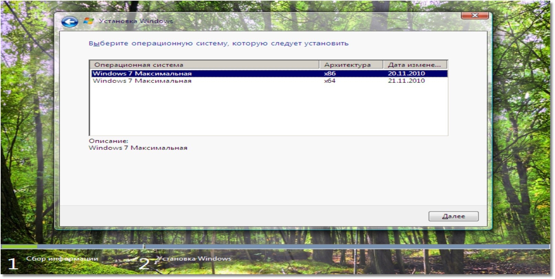
Task: Sort by Дата измене... column header
Action: (x=415, y=65)
